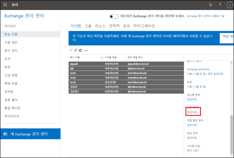Click the 사서함 유형 column header

point(115,58)
